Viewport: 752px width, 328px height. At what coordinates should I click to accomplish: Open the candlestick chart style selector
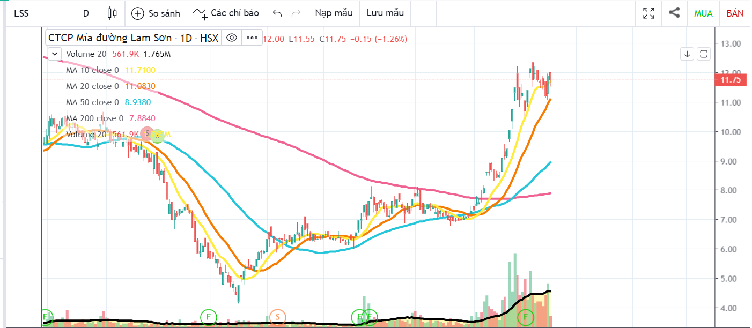(x=112, y=13)
